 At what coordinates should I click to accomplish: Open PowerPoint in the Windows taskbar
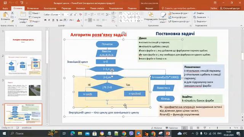tap(168, 134)
